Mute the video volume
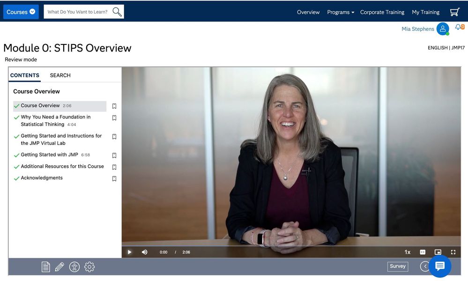Viewport: 468px width, 281px height. (144, 252)
